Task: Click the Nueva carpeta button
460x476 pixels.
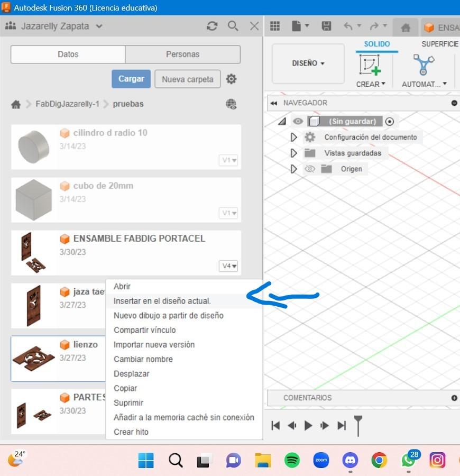Action: tap(188, 79)
